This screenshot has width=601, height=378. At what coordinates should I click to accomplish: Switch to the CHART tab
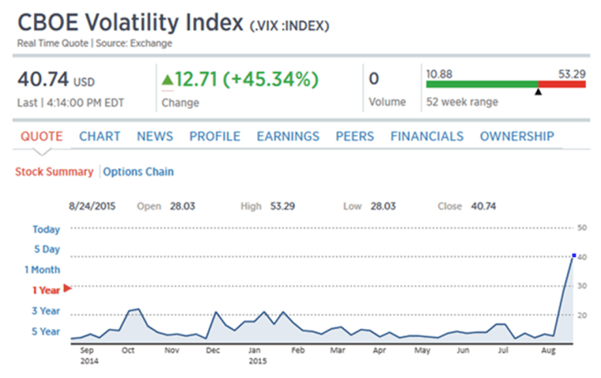click(100, 136)
